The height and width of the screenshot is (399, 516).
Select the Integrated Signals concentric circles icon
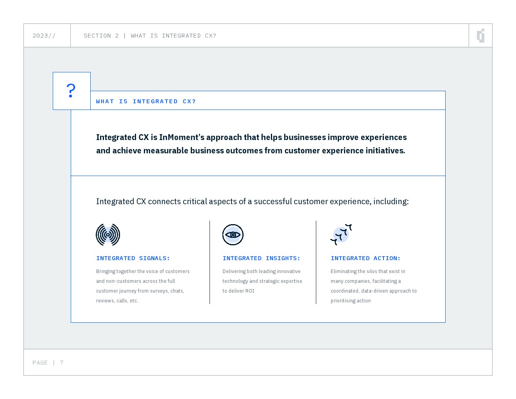click(x=108, y=235)
